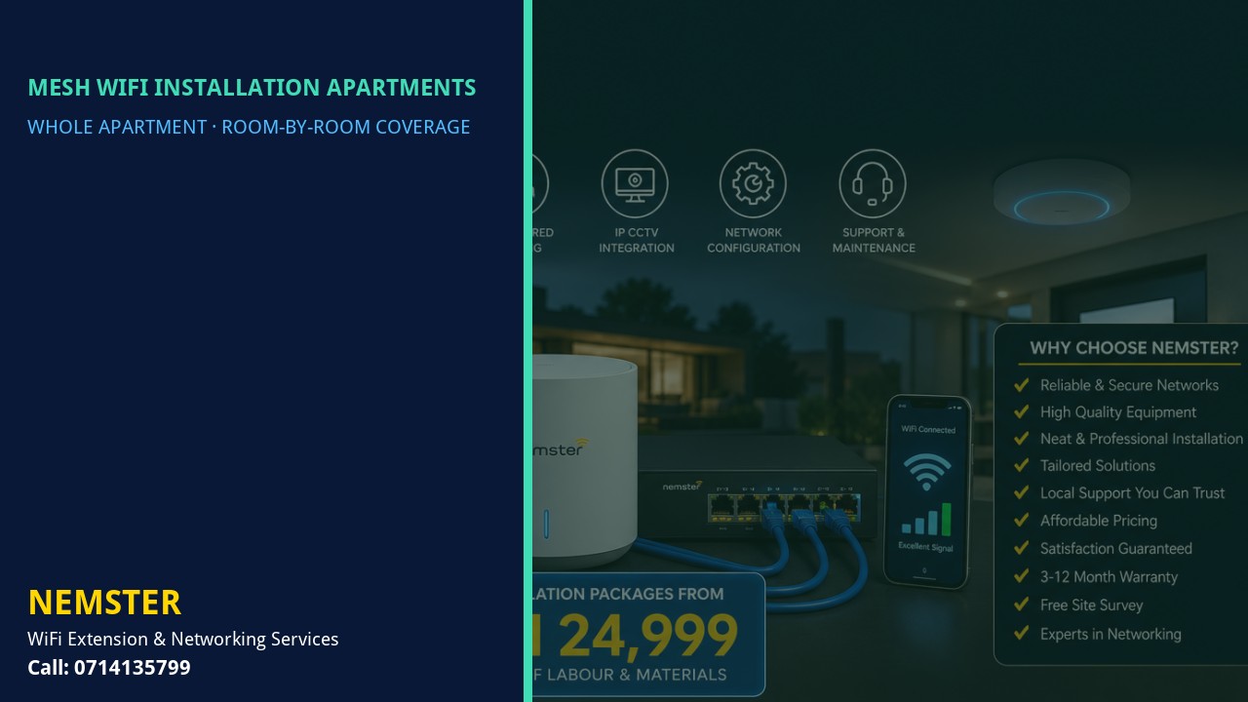
Task: Click the WiFi Extension & Networking Services text
Action: (x=183, y=640)
